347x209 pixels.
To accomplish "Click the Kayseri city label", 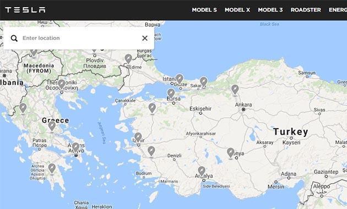I will [x=291, y=142].
